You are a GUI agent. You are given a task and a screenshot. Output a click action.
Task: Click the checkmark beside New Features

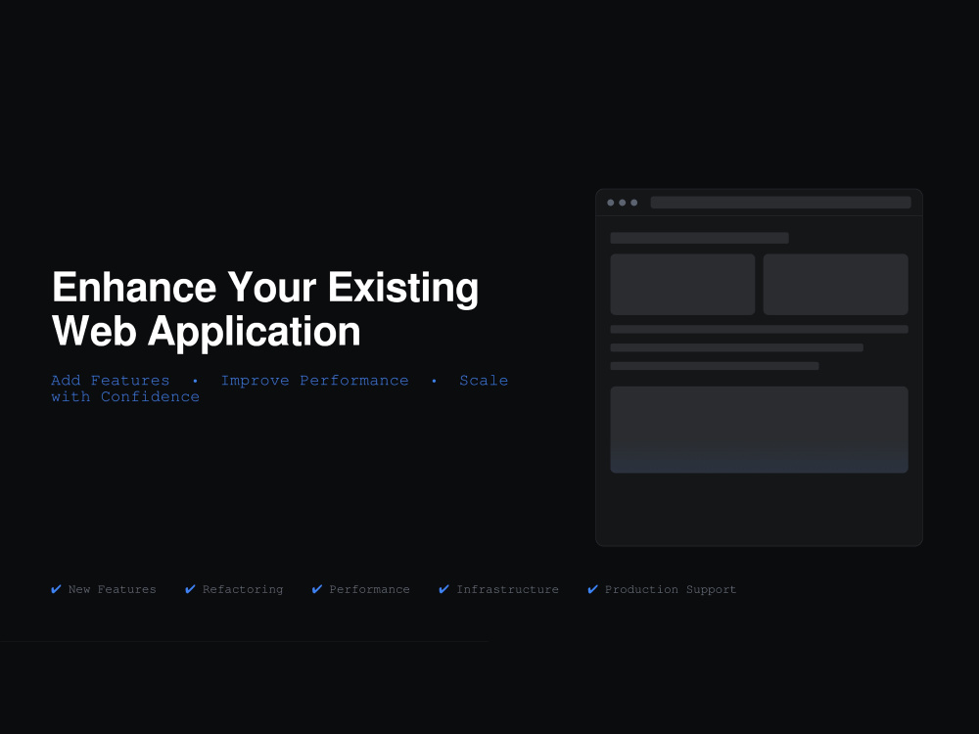pyautogui.click(x=56, y=589)
